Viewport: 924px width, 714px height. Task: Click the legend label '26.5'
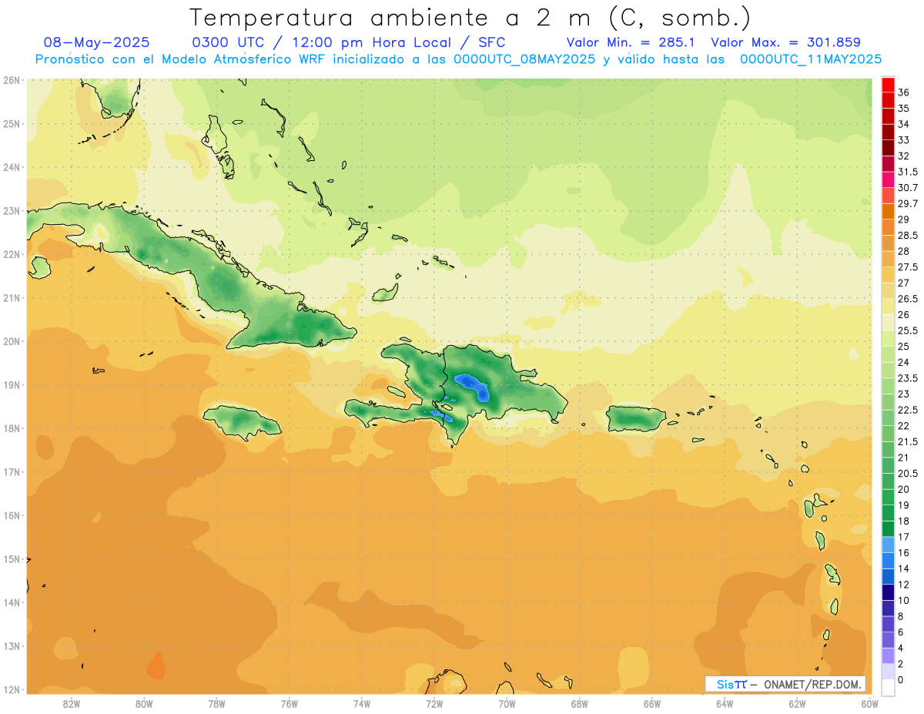pos(907,299)
